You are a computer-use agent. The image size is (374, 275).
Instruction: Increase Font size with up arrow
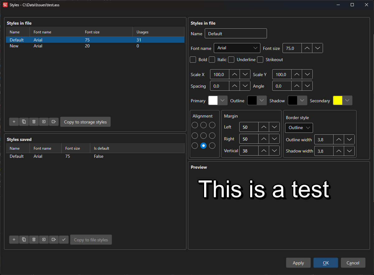pos(307,48)
